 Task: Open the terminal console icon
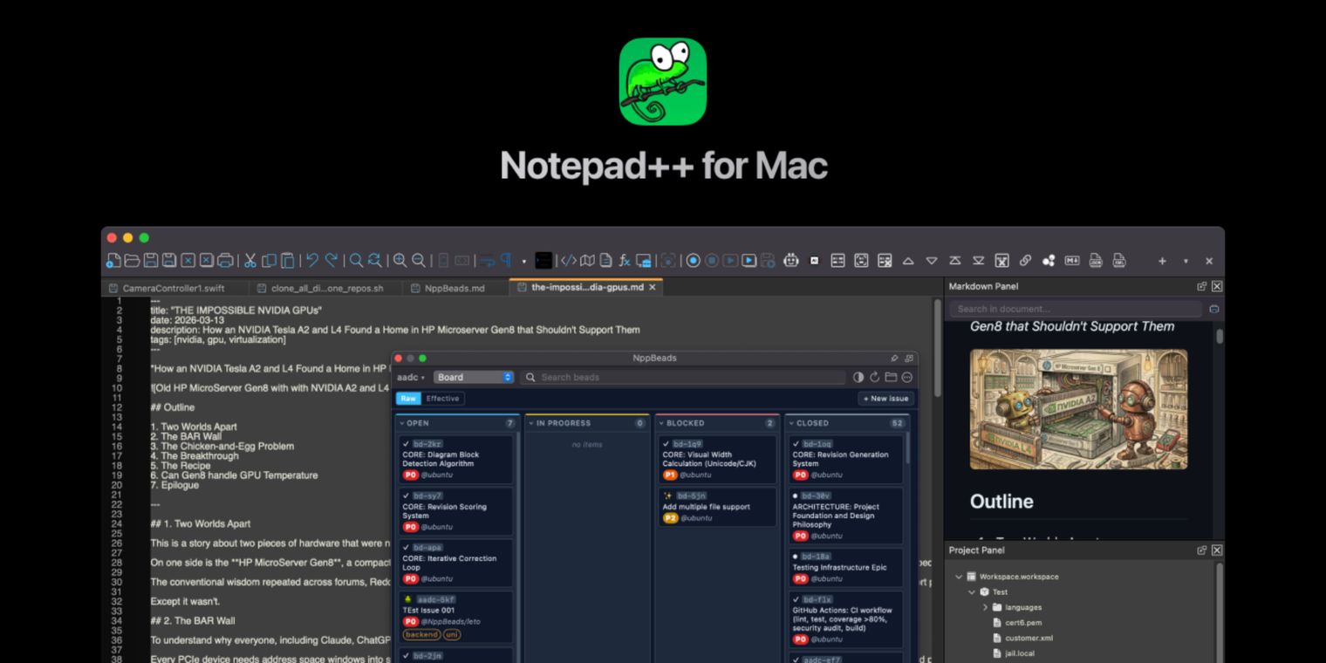(543, 260)
